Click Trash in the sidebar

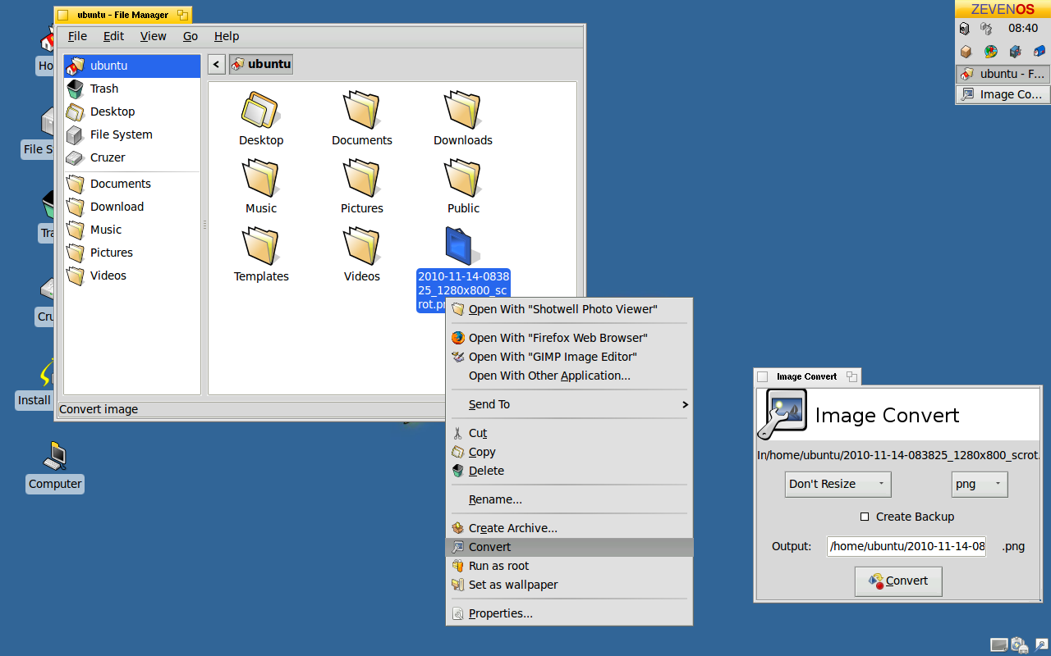tap(103, 89)
